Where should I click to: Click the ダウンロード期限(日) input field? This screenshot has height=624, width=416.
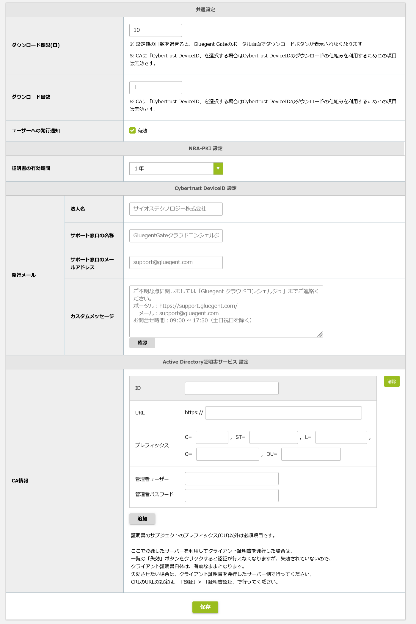tap(156, 30)
